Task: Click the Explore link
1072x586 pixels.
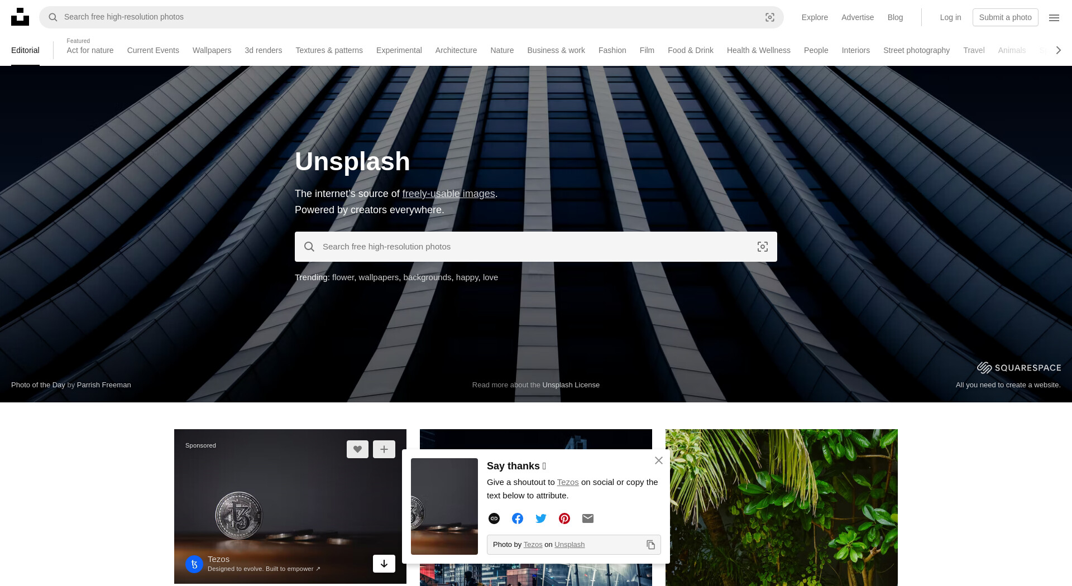Action: point(815,17)
